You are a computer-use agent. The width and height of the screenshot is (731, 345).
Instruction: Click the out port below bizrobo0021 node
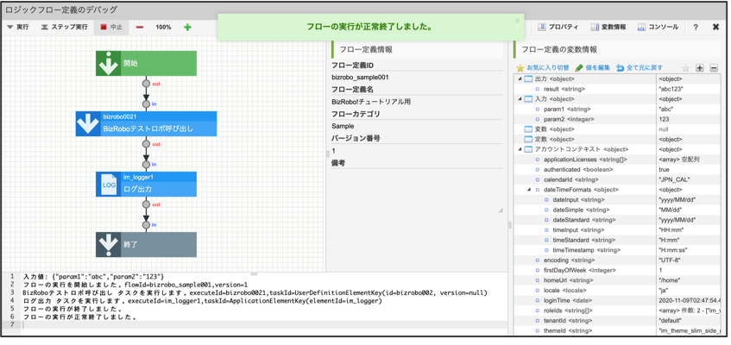click(146, 144)
